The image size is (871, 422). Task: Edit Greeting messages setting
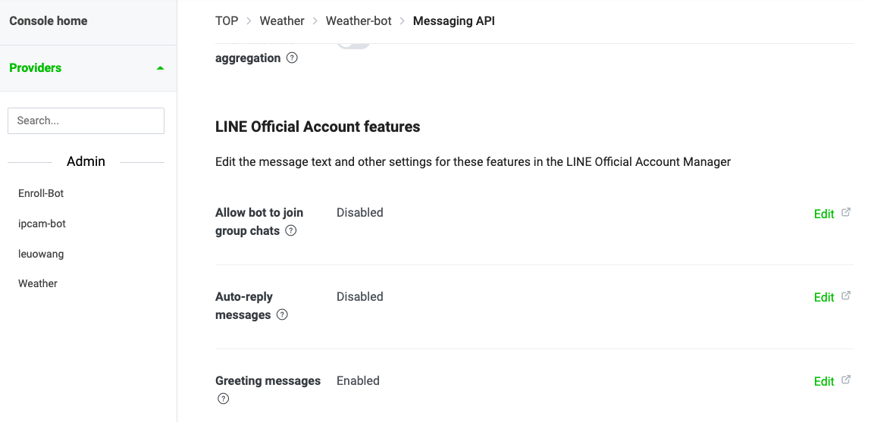click(824, 381)
